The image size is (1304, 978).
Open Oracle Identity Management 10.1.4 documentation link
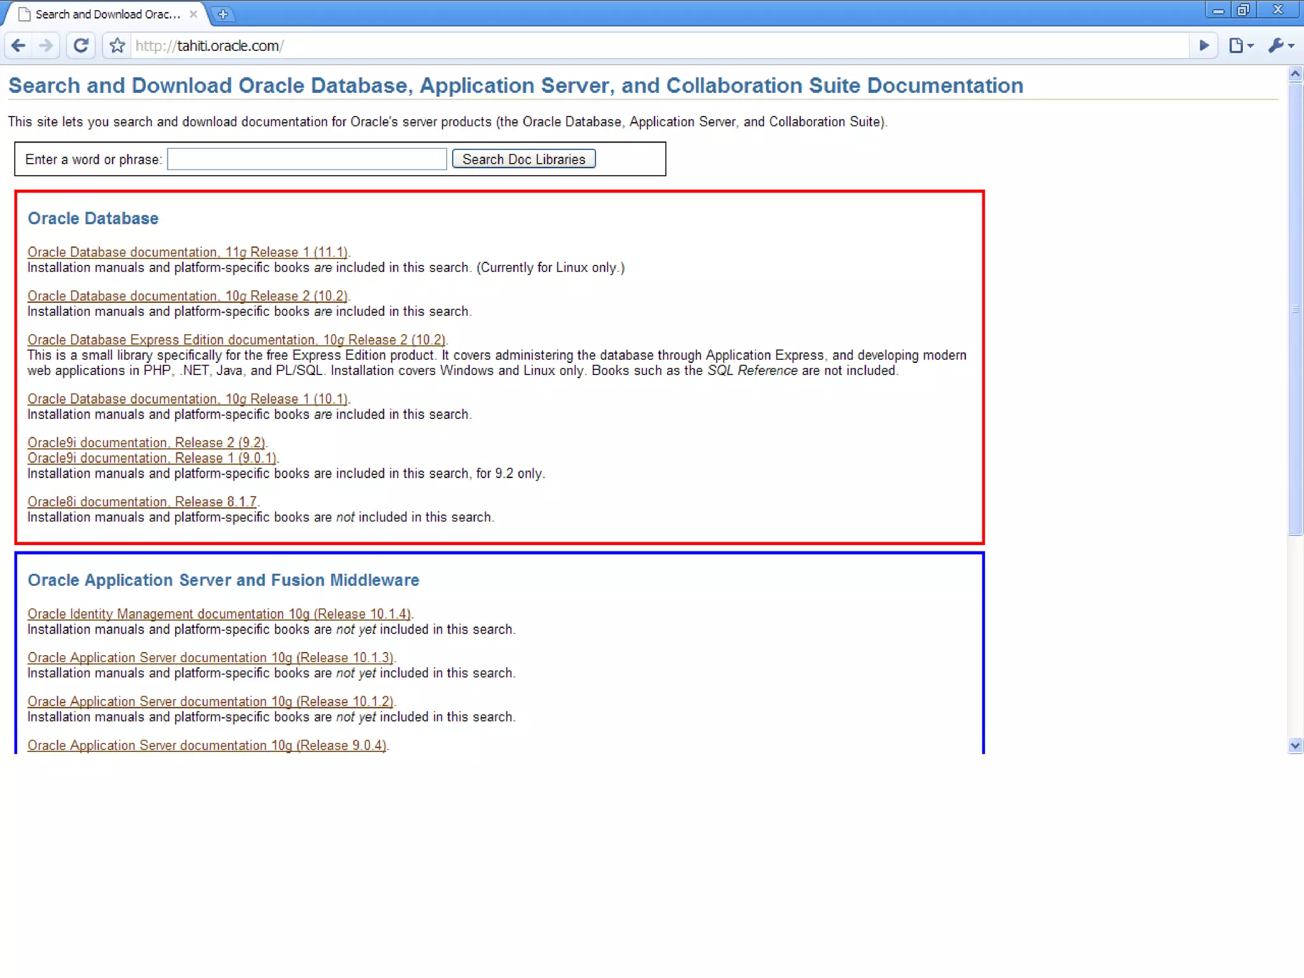219,614
